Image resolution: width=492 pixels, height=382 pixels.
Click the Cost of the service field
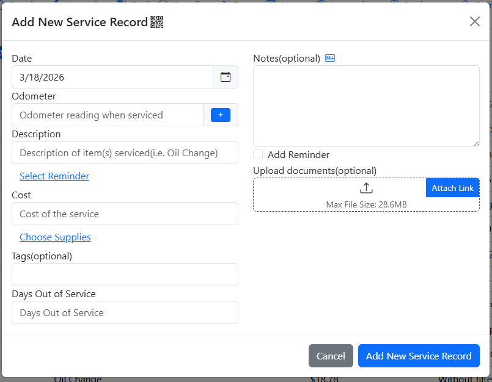pyautogui.click(x=125, y=214)
